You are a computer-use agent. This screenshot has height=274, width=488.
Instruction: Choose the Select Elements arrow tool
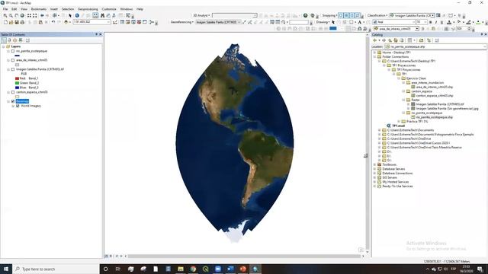click(70, 15)
